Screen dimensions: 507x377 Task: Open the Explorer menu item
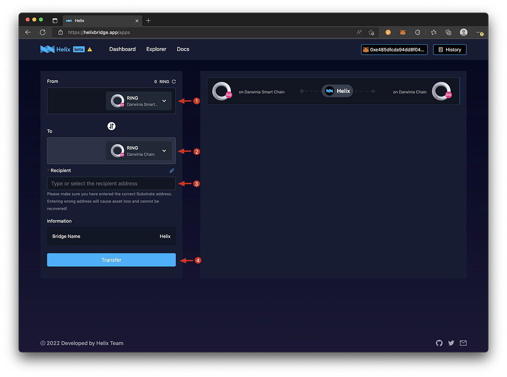tap(156, 49)
